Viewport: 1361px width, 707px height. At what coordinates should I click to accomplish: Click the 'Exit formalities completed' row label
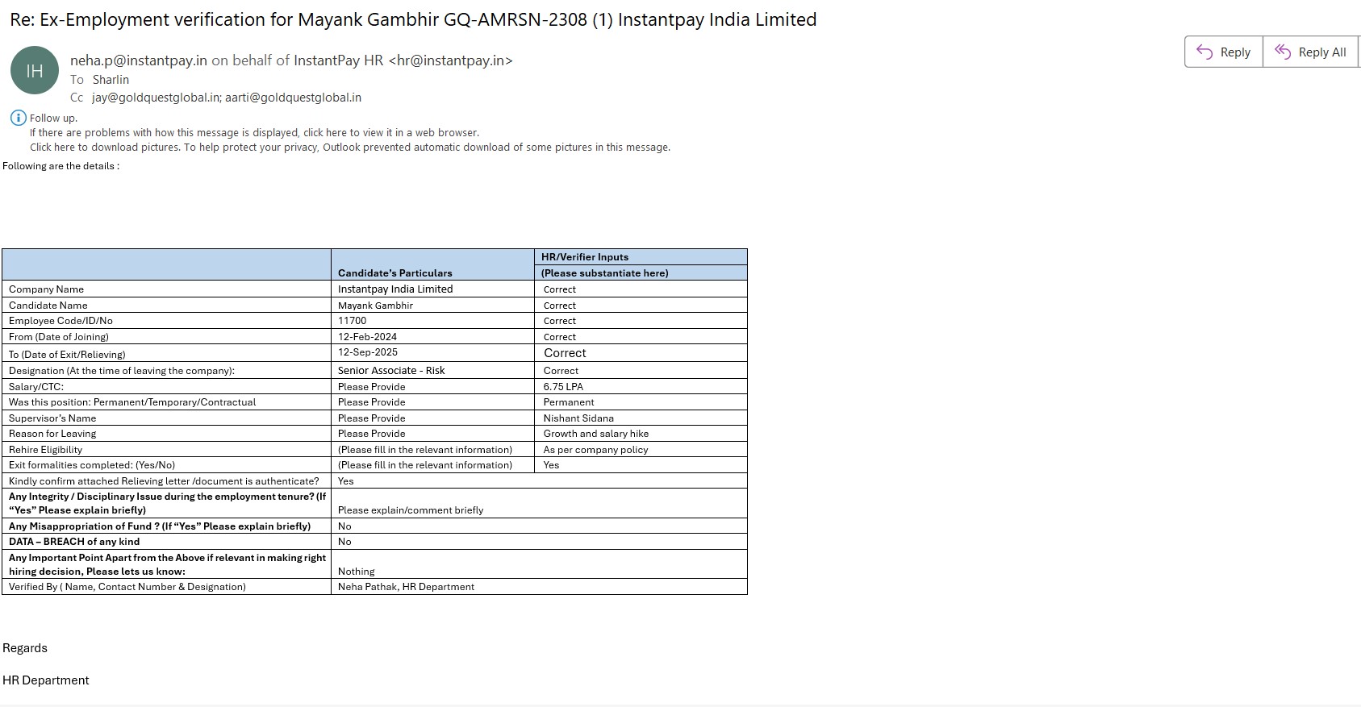point(92,465)
